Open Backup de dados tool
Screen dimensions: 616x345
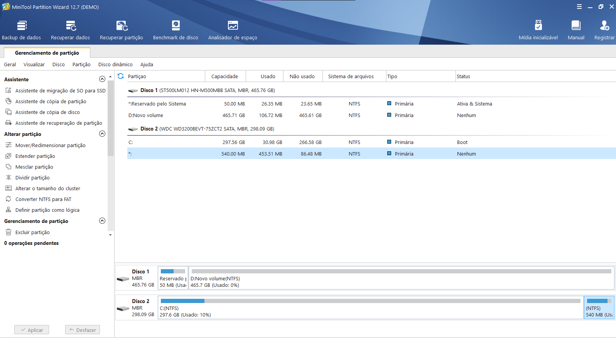tap(22, 30)
